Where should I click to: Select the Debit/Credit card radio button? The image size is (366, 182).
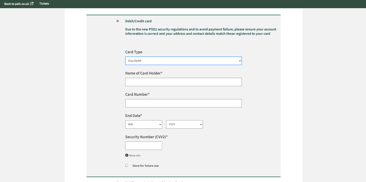click(x=117, y=21)
